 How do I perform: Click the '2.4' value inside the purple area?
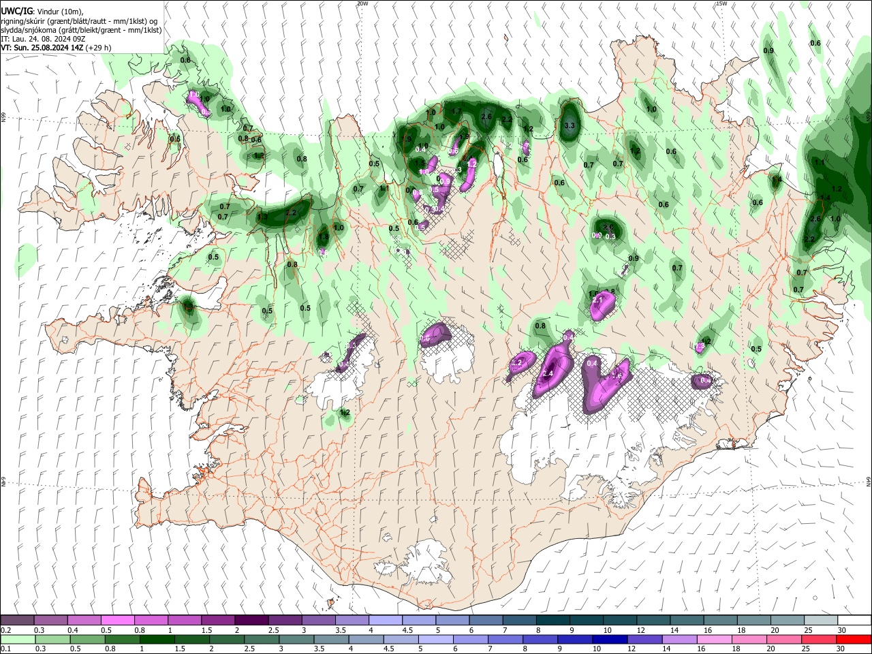[x=548, y=374]
